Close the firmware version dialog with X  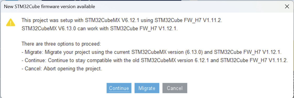tap(287, 7)
